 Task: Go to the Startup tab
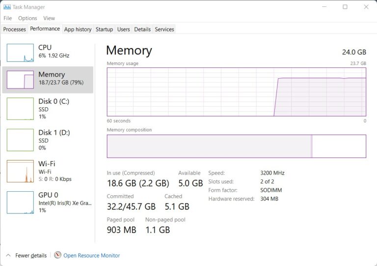104,30
